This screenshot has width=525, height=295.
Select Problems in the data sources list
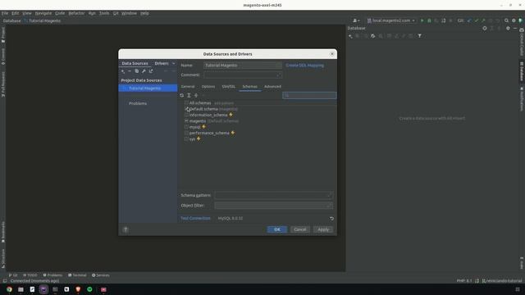coord(138,104)
